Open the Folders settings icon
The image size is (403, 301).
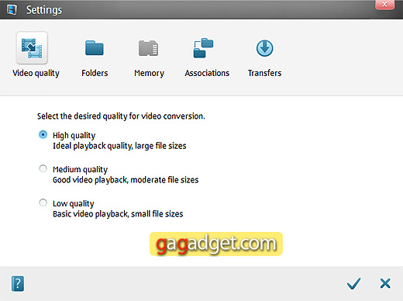95,48
